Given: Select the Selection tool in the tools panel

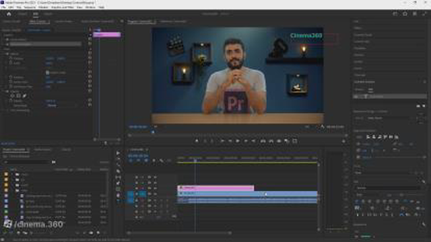Looking at the screenshot, I should (118, 153).
